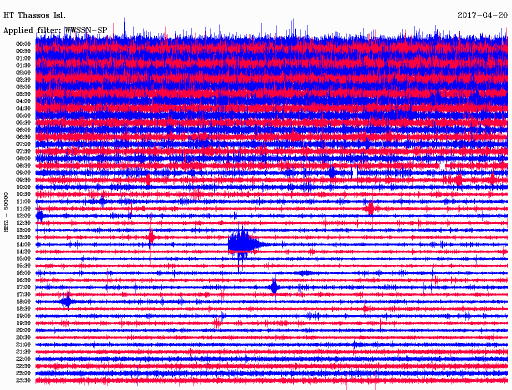Viewport: 512px width, 390px height.
Task: Select the 14:30 time label
Action: [x=23, y=251]
